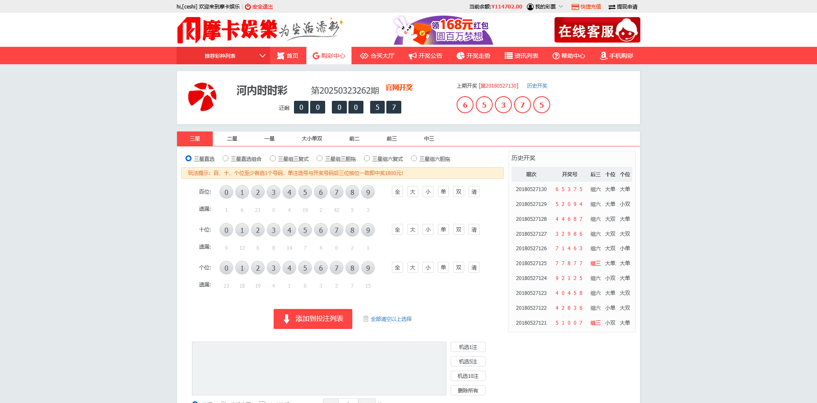
Task: Select the 三星组三复式 radio option
Action: [x=273, y=158]
